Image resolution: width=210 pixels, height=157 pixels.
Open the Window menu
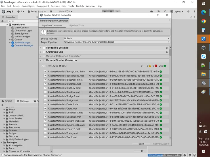click(x=90, y=6)
